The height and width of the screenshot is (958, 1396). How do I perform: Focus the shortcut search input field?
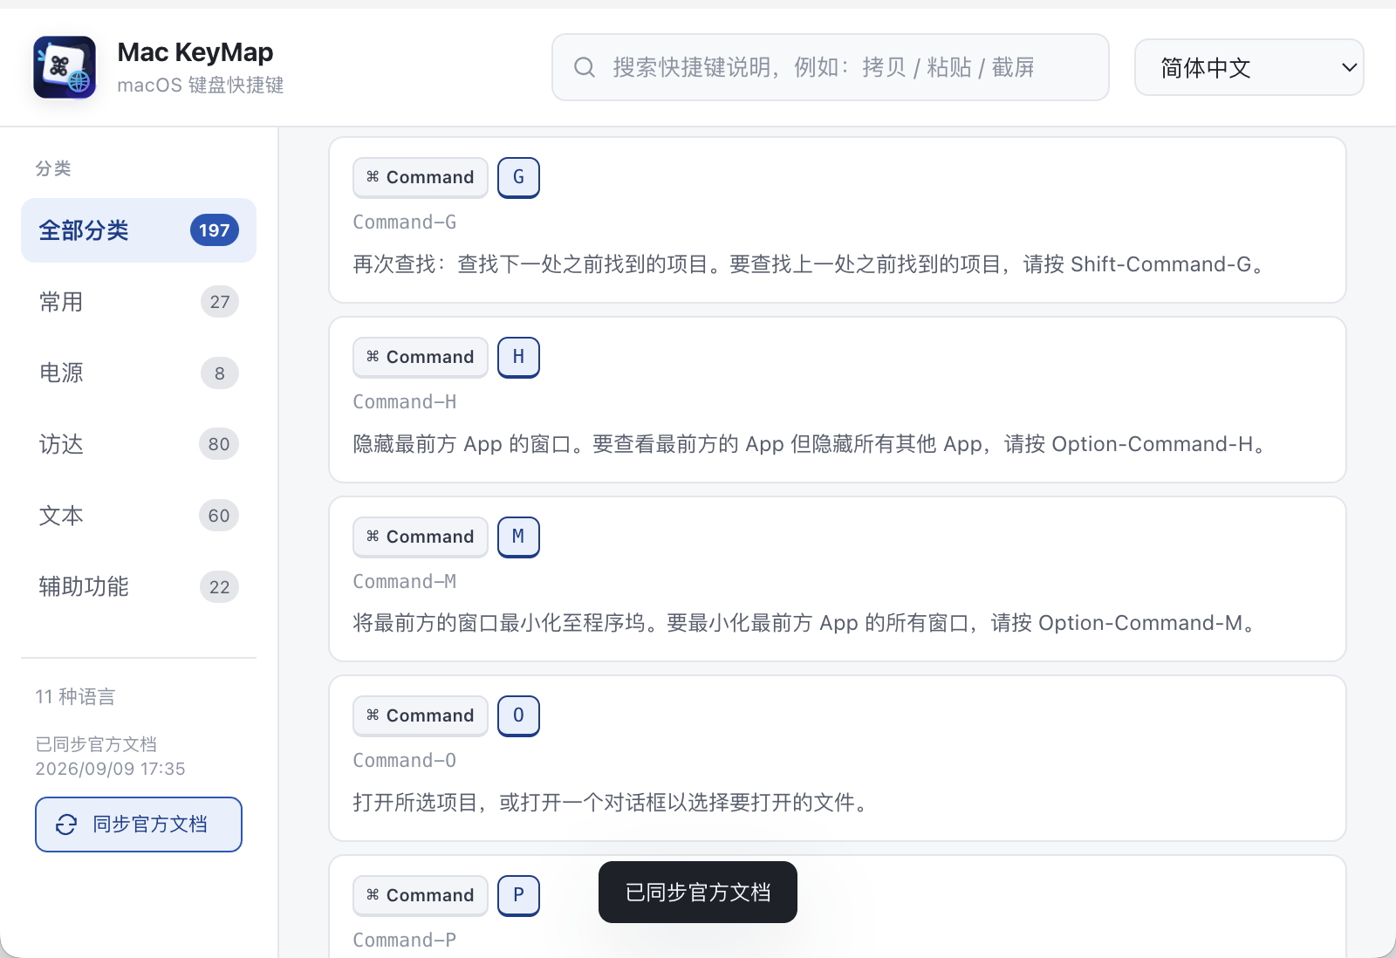(x=830, y=67)
